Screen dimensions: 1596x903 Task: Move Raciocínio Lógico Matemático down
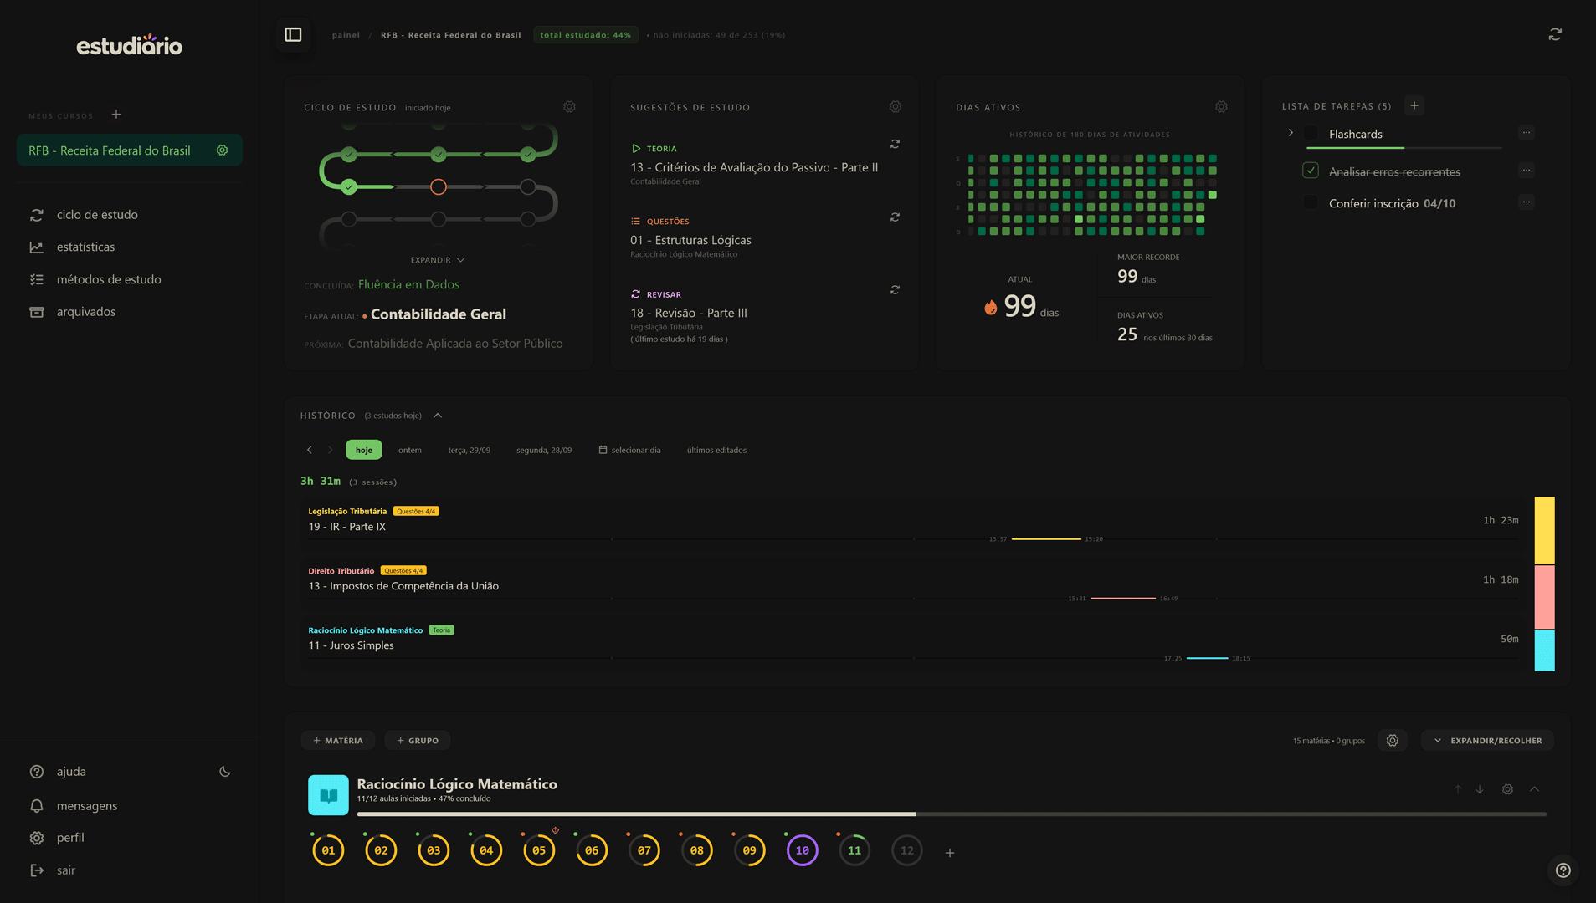(x=1480, y=789)
